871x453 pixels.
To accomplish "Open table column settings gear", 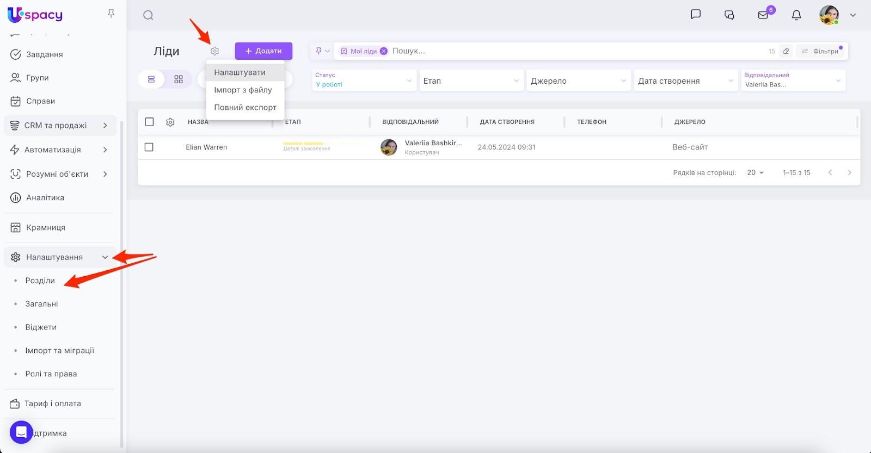I will click(170, 122).
